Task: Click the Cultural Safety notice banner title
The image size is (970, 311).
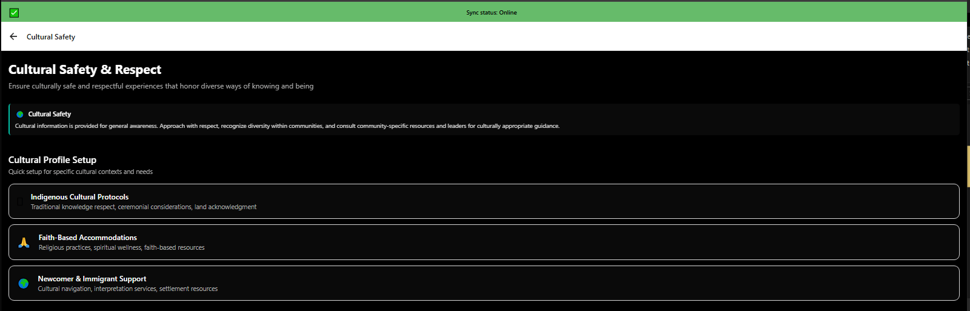Action: [x=50, y=114]
